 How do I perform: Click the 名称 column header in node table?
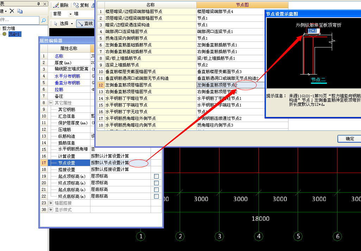[150, 5]
